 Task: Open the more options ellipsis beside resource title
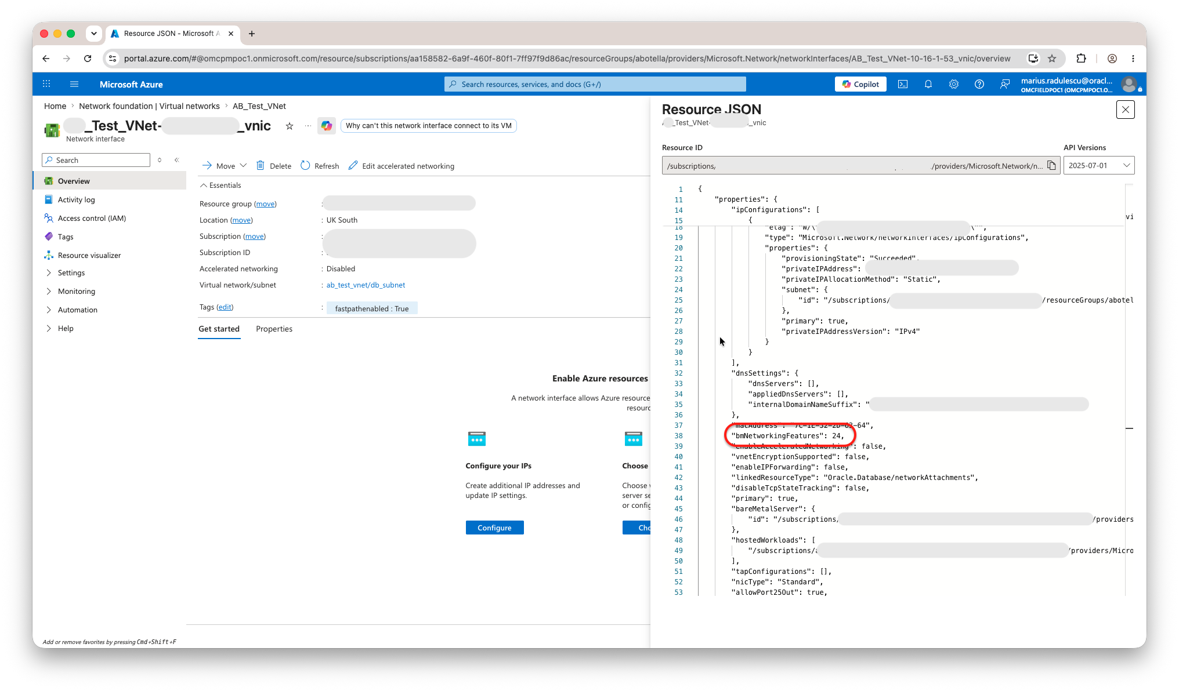pyautogui.click(x=308, y=126)
